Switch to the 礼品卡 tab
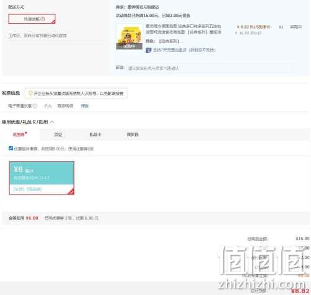311x295 pixels. pyautogui.click(x=95, y=135)
